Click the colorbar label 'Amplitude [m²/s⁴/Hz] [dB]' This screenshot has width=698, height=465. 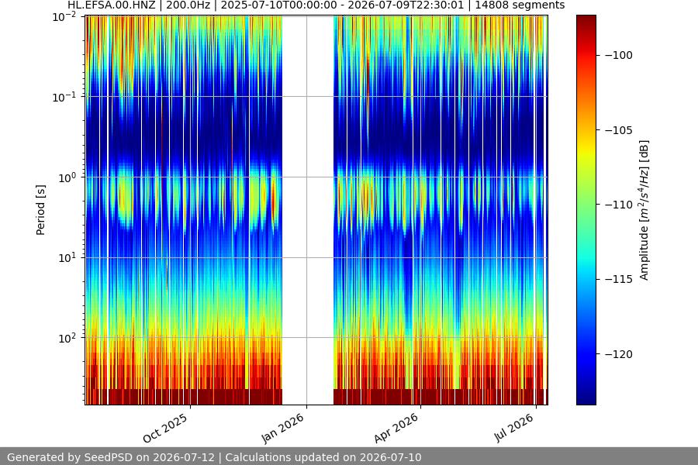coord(644,210)
